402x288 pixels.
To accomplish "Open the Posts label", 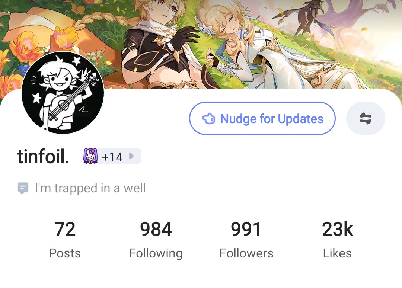I will click(65, 253).
